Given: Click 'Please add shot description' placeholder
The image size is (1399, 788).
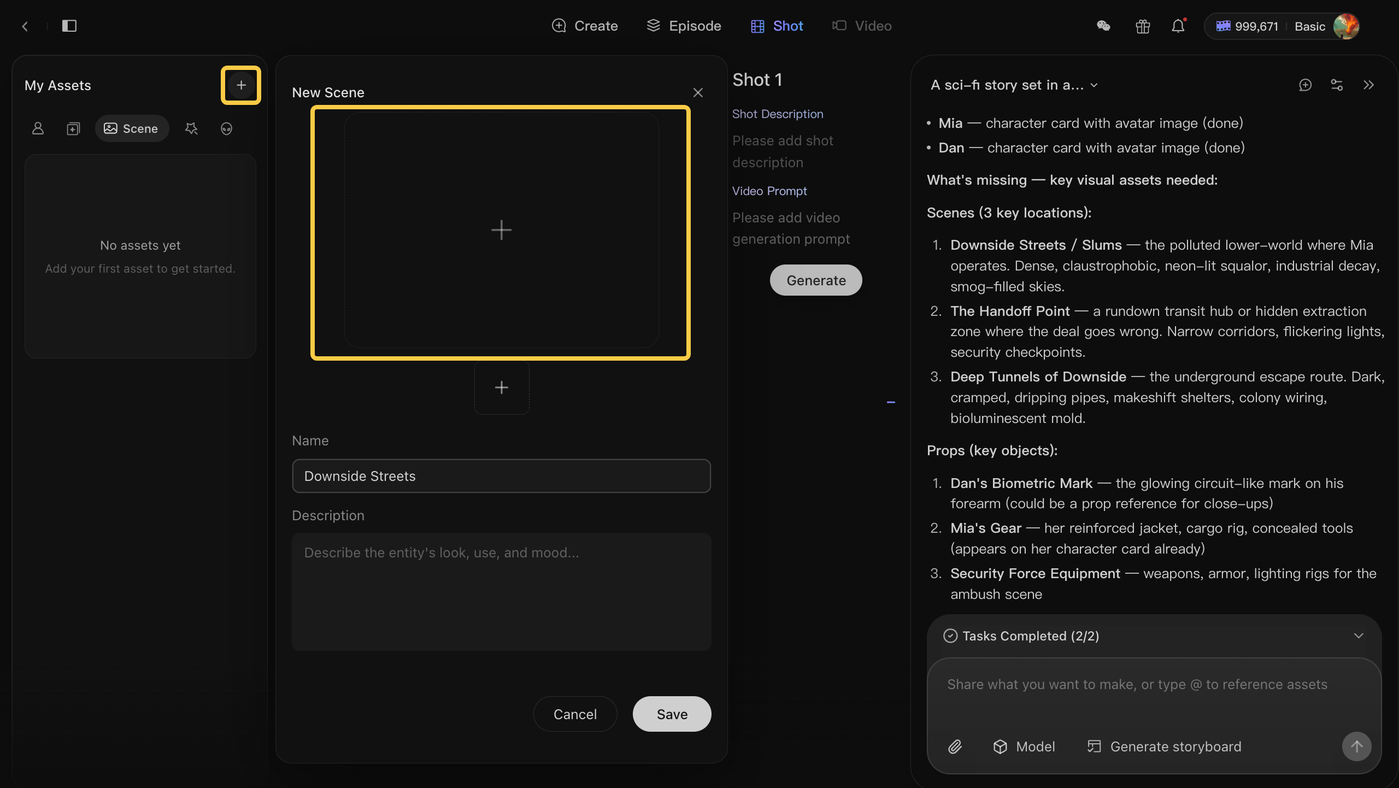Looking at the screenshot, I should 783,151.
